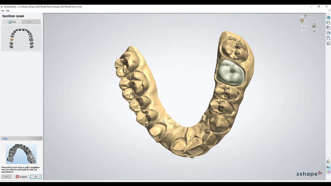The width and height of the screenshot is (331, 186).
Task: Click the white die-model slider handle, third slider
Action: tap(314, 26)
